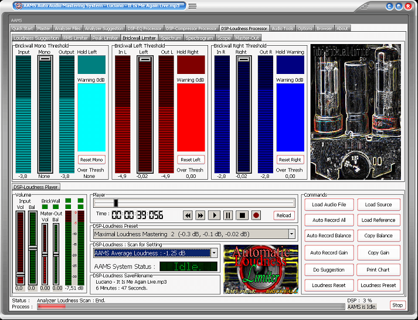418x320 pixels.
Task: Open the DSP-Loudness Preset dropdown arrow
Action: pyautogui.click(x=291, y=234)
